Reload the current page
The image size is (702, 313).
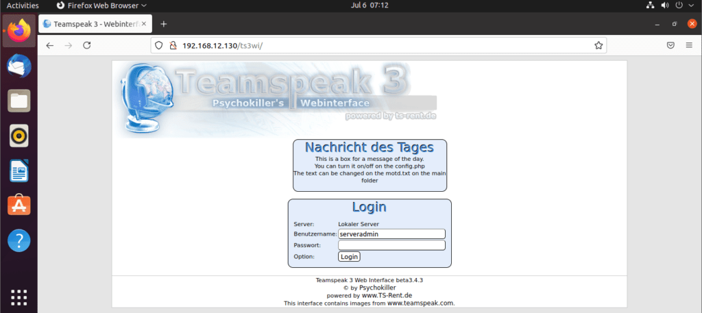click(87, 45)
